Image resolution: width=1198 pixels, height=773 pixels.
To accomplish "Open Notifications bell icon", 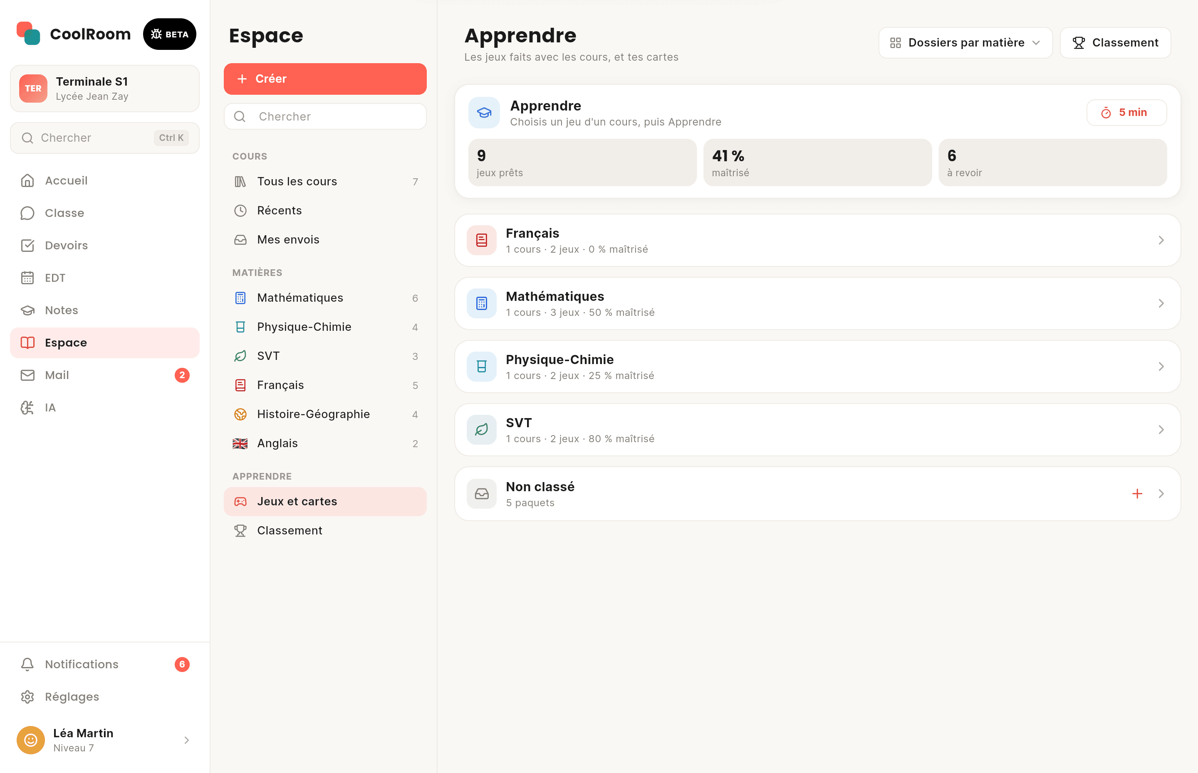I will point(27,664).
